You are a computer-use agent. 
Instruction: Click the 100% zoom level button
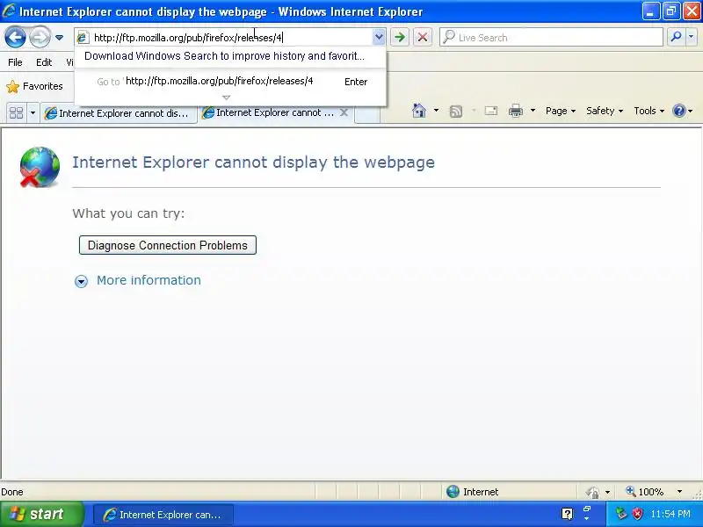(645, 492)
